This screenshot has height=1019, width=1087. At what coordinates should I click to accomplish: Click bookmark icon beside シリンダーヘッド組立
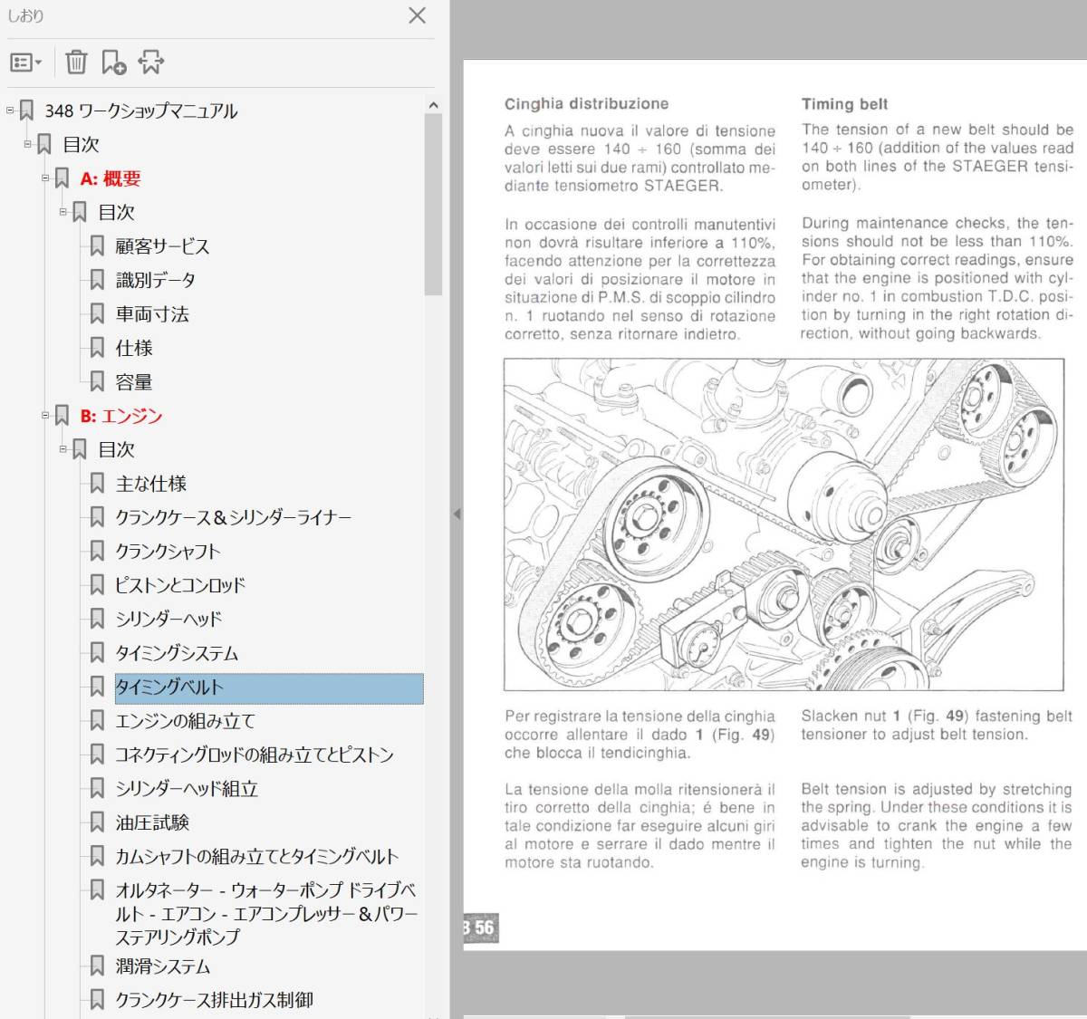tap(97, 789)
